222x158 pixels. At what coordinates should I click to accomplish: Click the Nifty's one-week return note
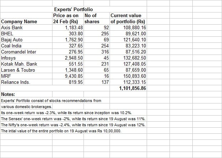(x=73, y=125)
